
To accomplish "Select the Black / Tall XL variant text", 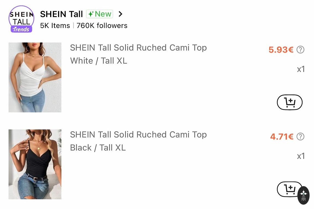I will [x=98, y=147].
